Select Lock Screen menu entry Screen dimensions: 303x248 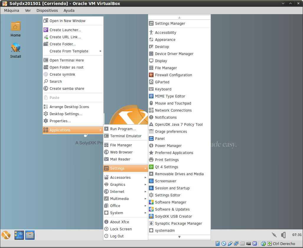pos(121,229)
